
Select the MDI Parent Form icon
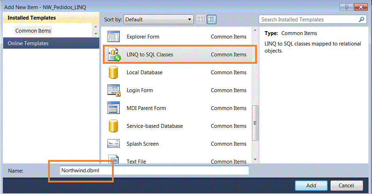pos(113,108)
